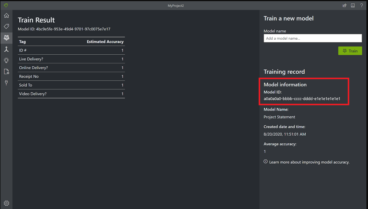Click the Help question mark icon
The image size is (368, 209).
pos(362,5)
